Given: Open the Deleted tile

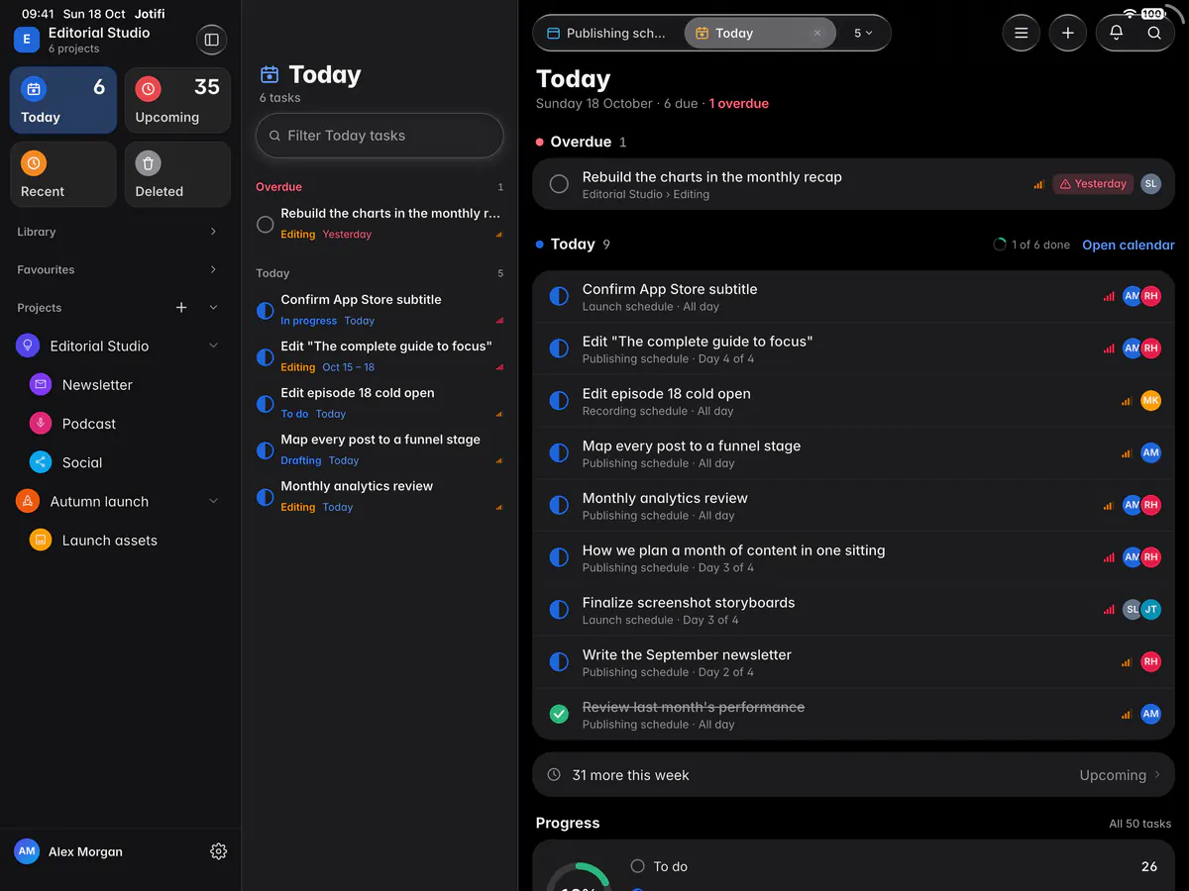Looking at the screenshot, I should coord(177,174).
